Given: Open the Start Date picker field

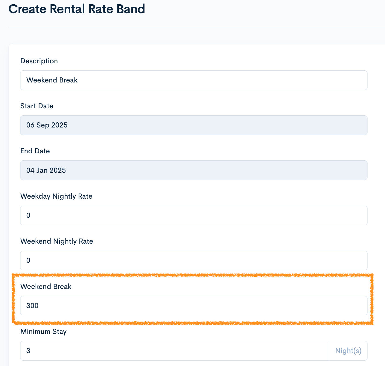Looking at the screenshot, I should click(194, 125).
